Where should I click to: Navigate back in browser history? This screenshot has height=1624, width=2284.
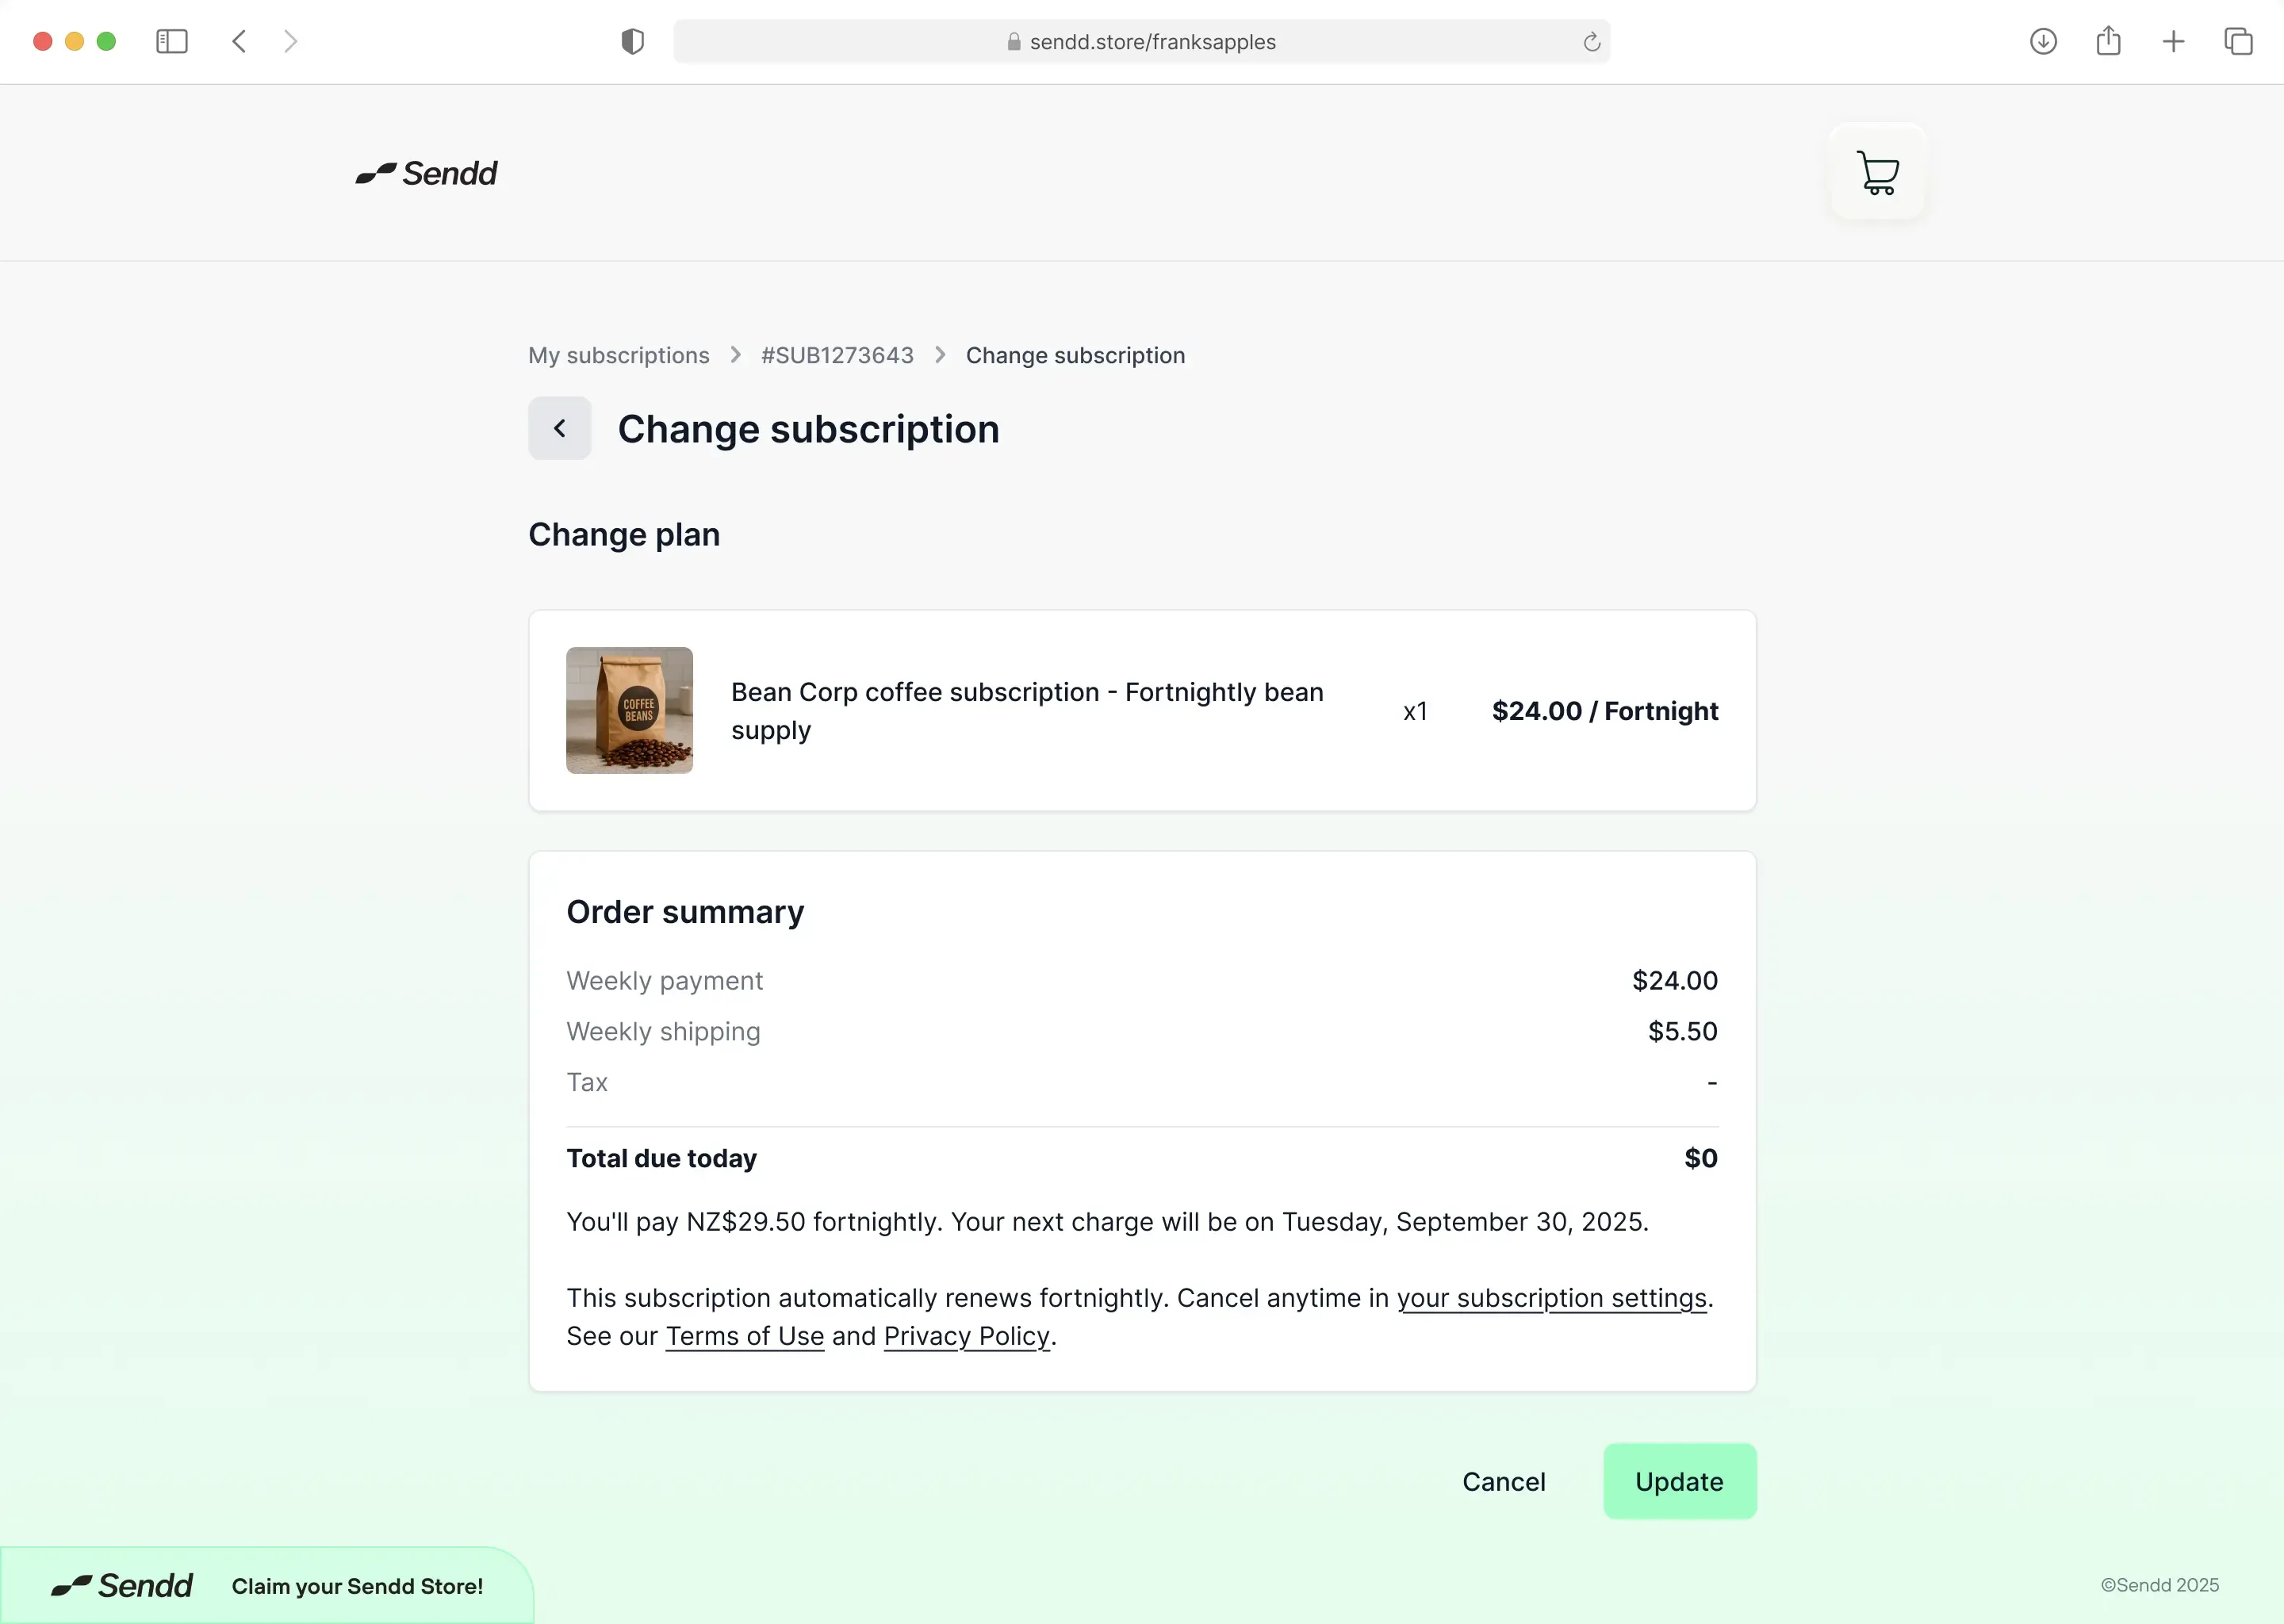(x=239, y=41)
